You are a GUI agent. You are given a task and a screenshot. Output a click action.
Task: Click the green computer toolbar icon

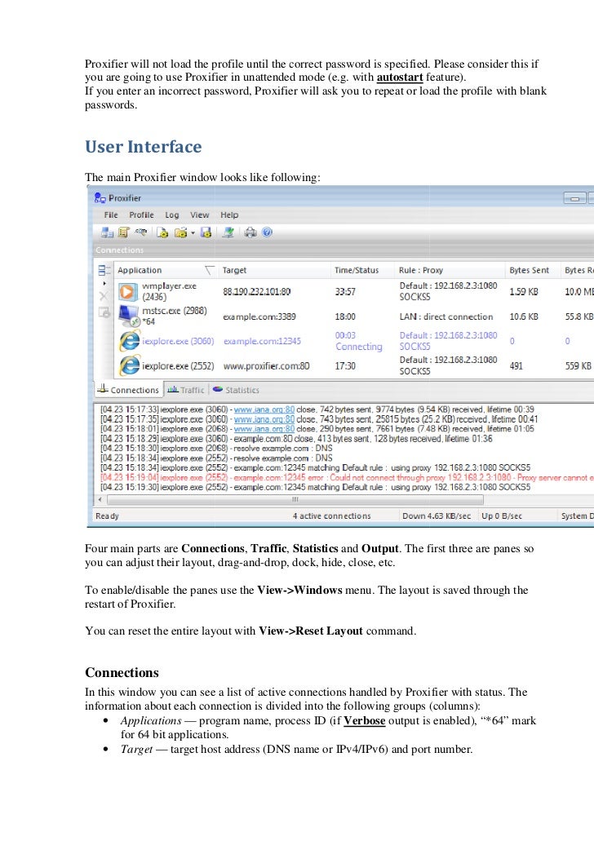pos(228,232)
